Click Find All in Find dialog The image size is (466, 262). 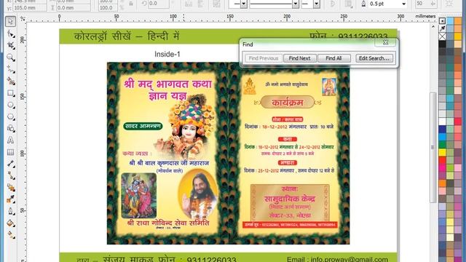pos(333,58)
